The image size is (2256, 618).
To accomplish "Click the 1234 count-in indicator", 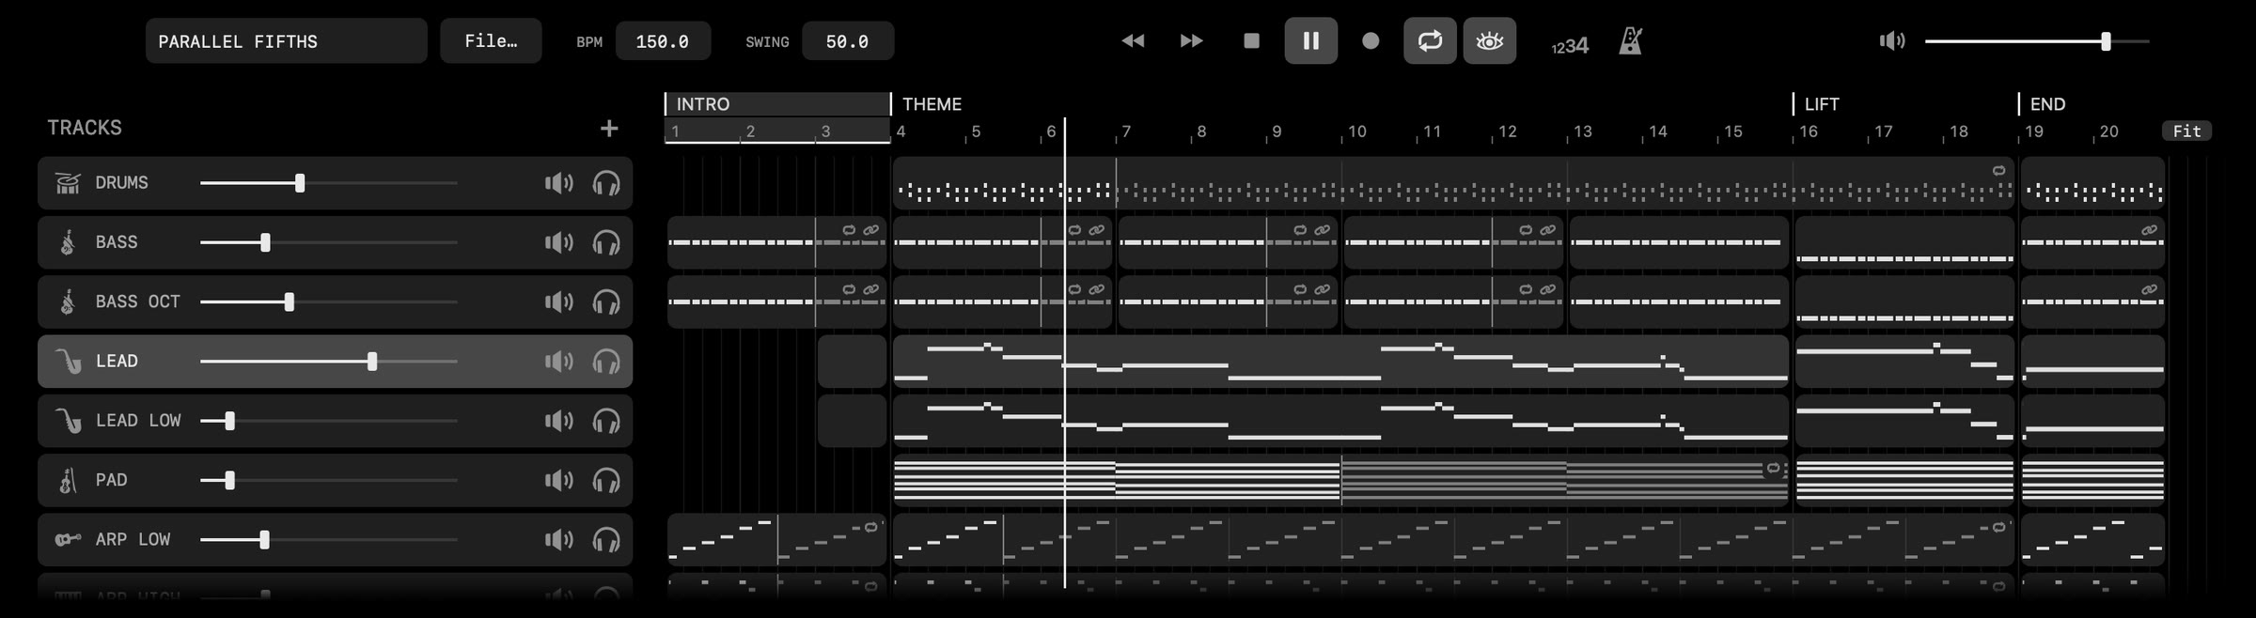I will coord(1570,45).
